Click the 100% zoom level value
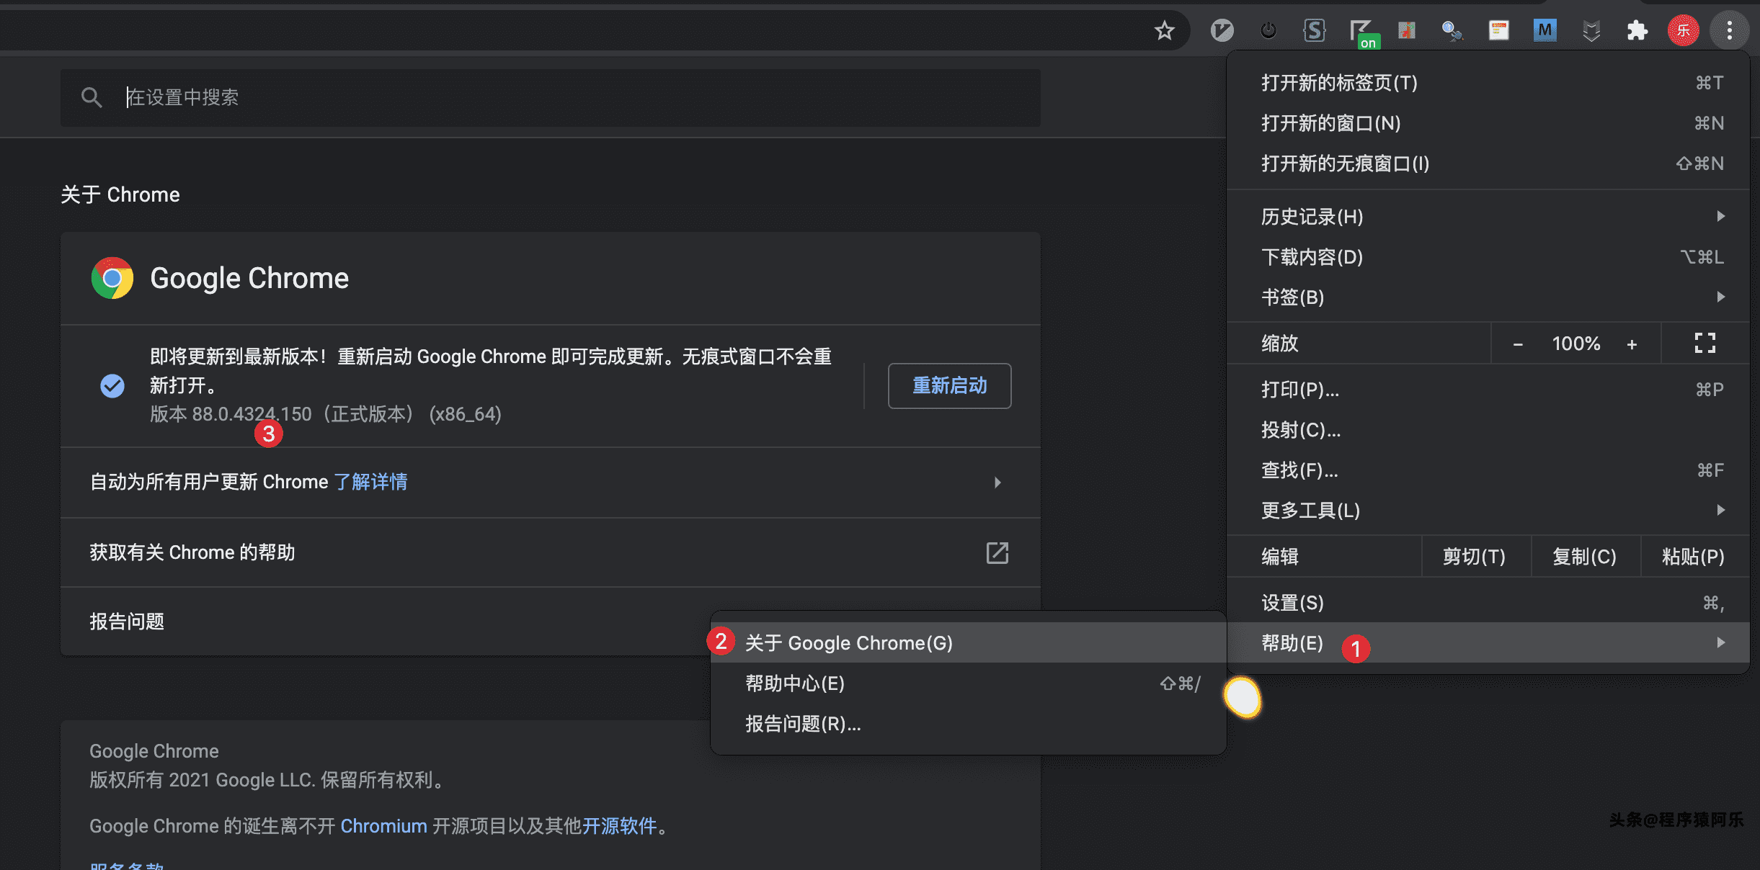 point(1575,344)
